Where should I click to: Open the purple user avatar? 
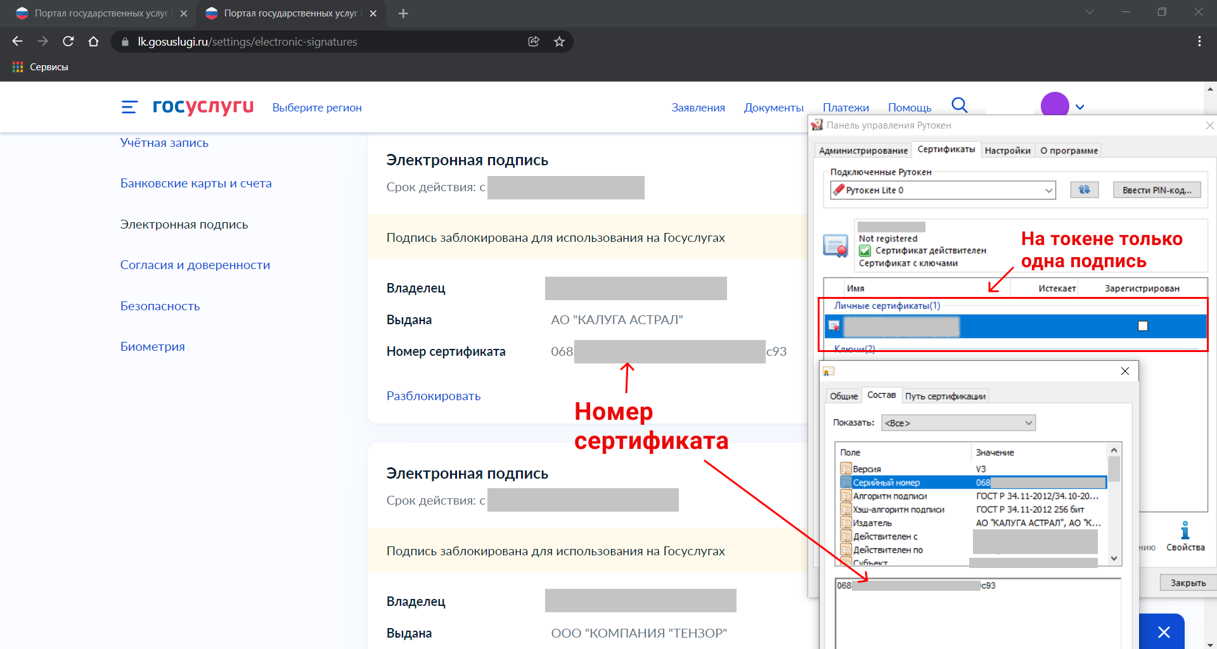point(1055,106)
